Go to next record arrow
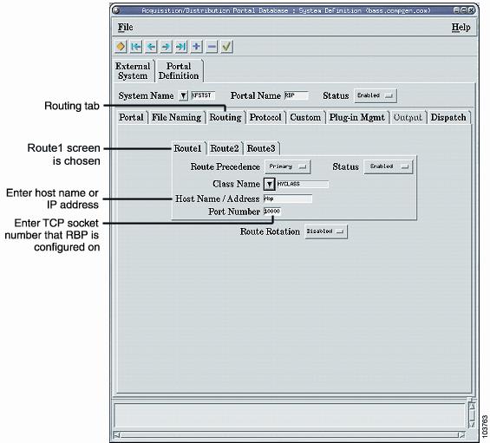Screen dimensions: 490x443 click(x=166, y=47)
